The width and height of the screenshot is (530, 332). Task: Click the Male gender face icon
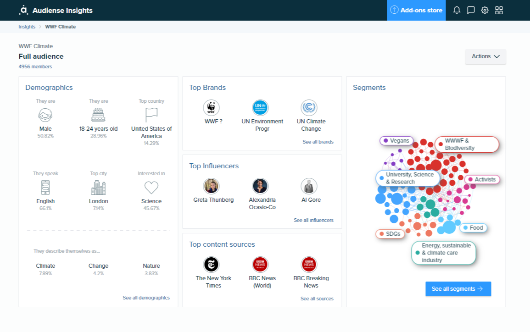click(45, 115)
